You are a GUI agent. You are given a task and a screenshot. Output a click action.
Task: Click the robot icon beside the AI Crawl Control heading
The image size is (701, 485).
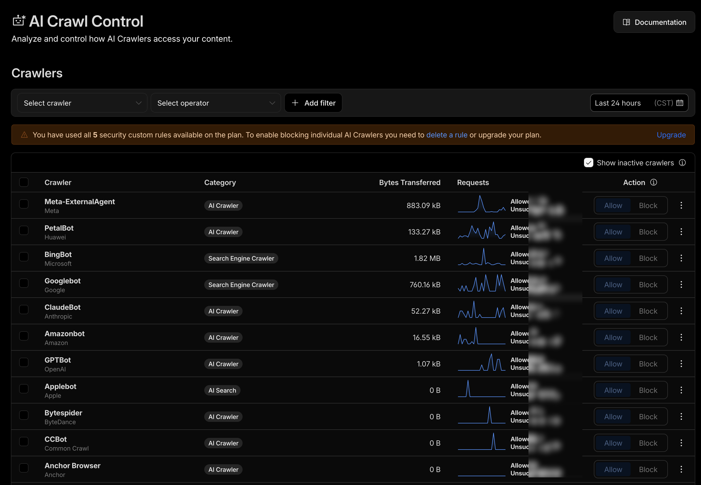click(19, 20)
